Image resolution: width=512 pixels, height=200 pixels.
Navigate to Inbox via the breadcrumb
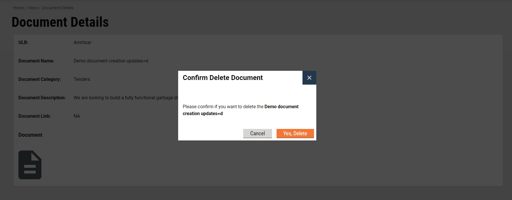33,8
